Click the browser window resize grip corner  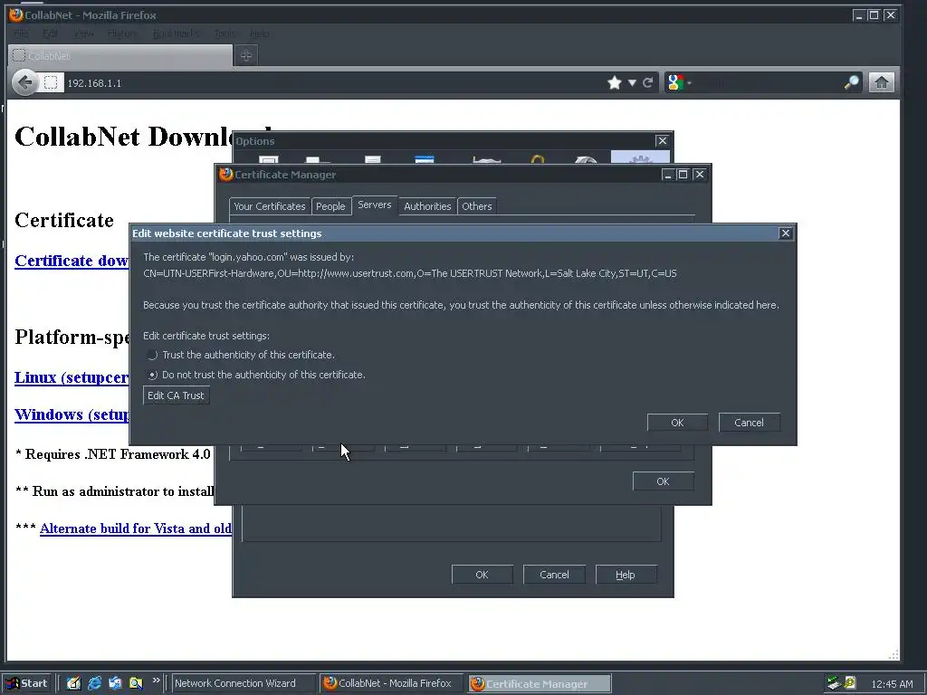(x=894, y=654)
